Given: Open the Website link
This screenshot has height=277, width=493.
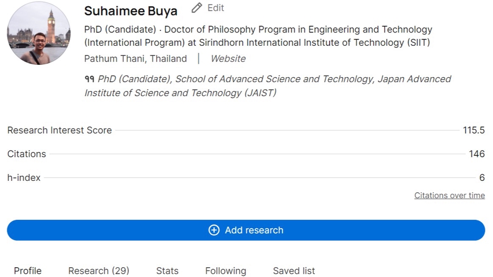Looking at the screenshot, I should 228,59.
